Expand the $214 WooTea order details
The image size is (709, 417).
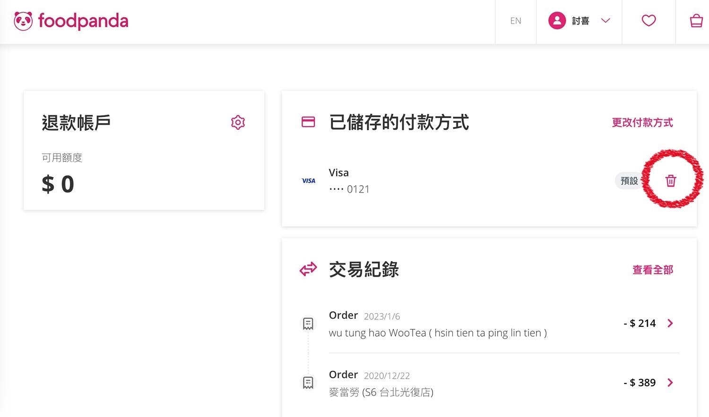(x=670, y=323)
